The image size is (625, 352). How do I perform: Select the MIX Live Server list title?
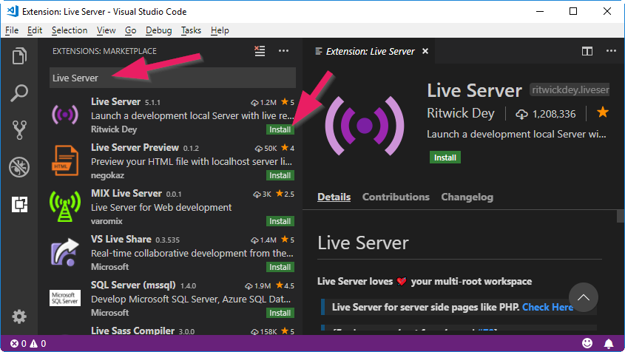pos(126,193)
